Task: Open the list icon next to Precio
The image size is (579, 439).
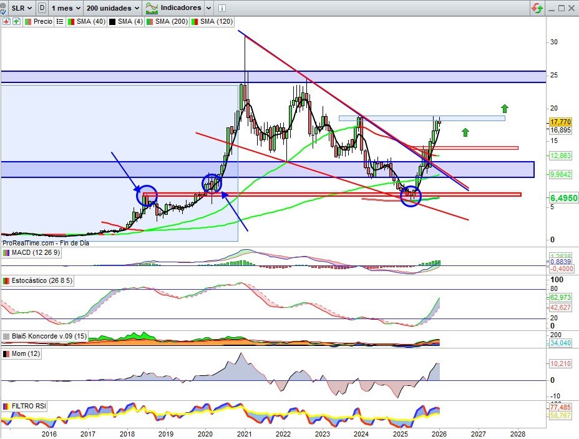Action: tap(59, 21)
